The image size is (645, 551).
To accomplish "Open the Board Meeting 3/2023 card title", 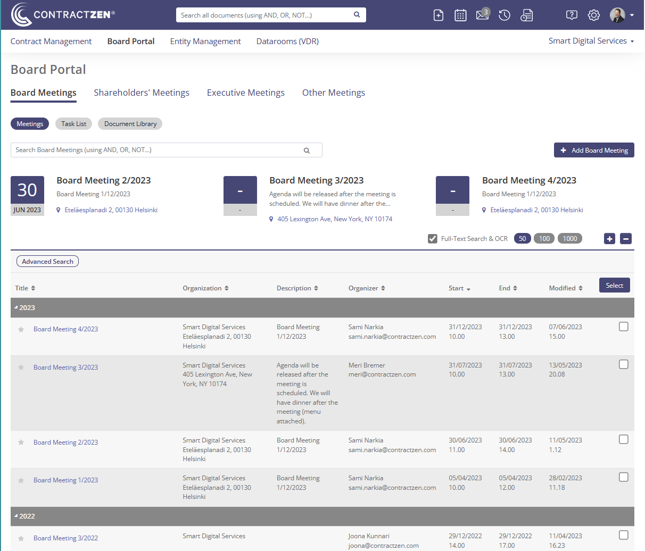I will tap(317, 180).
